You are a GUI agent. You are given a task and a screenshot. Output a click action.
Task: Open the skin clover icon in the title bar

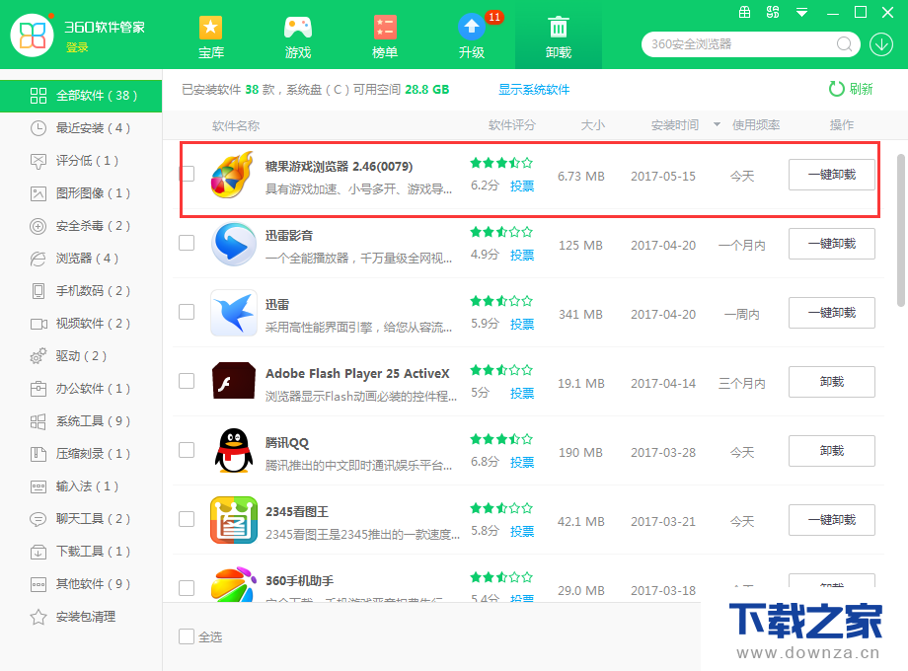coord(773,12)
